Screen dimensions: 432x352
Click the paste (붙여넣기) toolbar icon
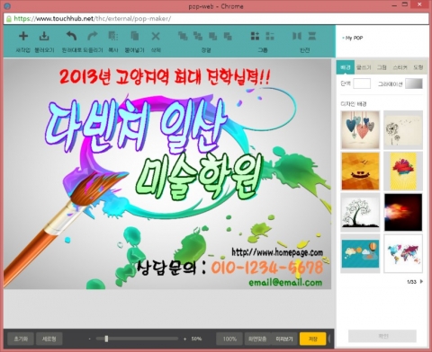coord(134,36)
